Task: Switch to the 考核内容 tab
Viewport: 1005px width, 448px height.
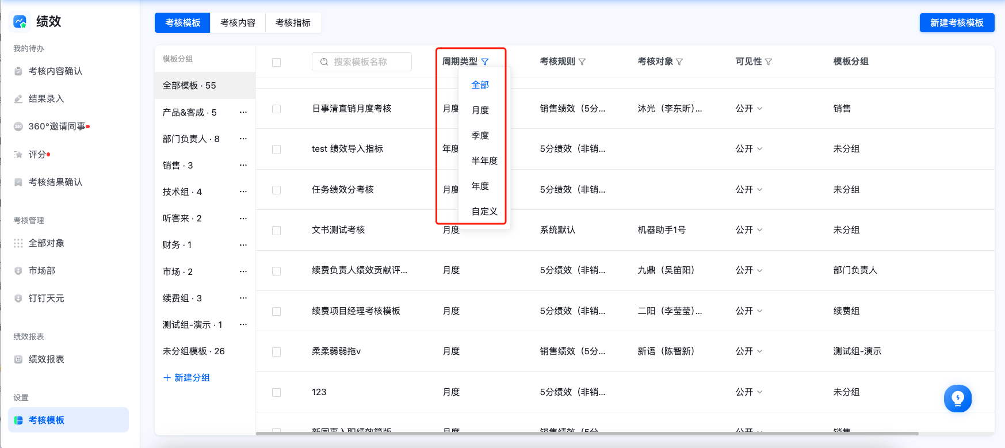Action: tap(238, 22)
